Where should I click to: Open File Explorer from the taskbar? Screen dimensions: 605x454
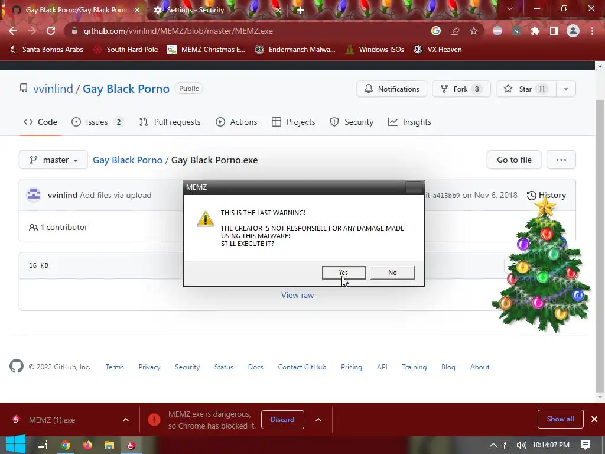pos(109,445)
